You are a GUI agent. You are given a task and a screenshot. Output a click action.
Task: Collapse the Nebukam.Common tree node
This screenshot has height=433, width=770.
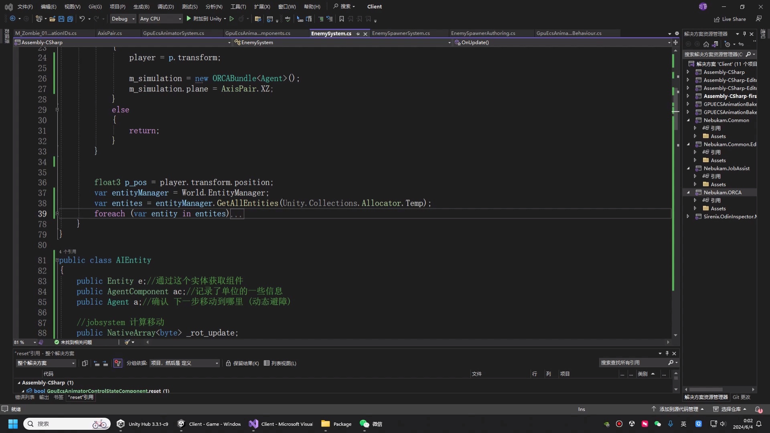pos(688,120)
